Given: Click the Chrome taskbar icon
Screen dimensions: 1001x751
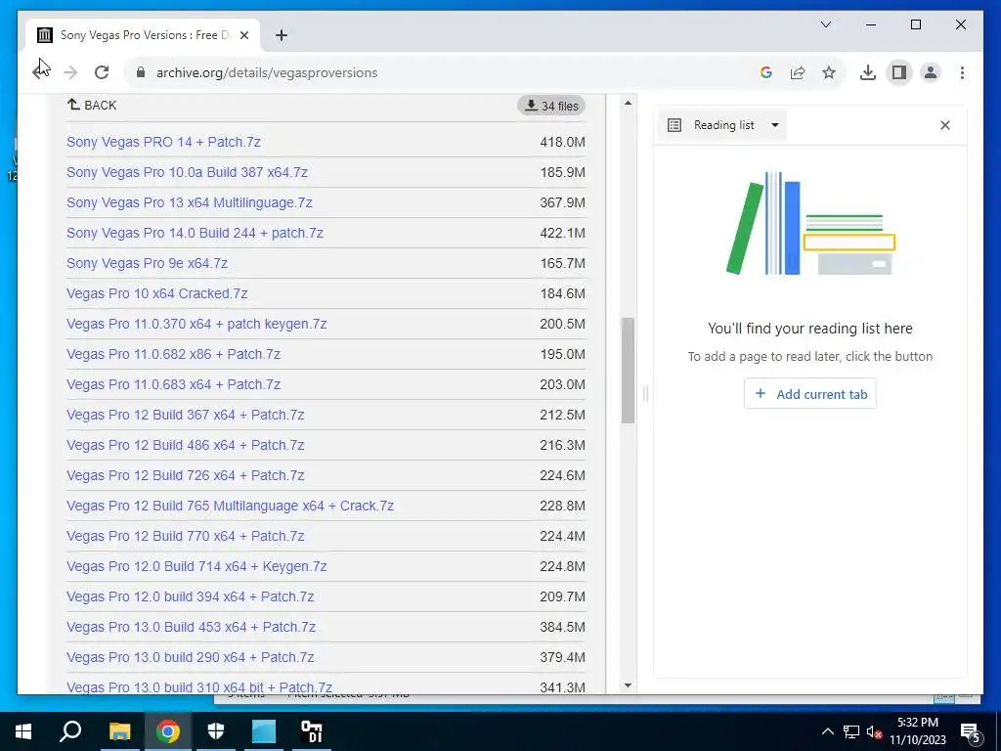Looking at the screenshot, I should point(168,731).
